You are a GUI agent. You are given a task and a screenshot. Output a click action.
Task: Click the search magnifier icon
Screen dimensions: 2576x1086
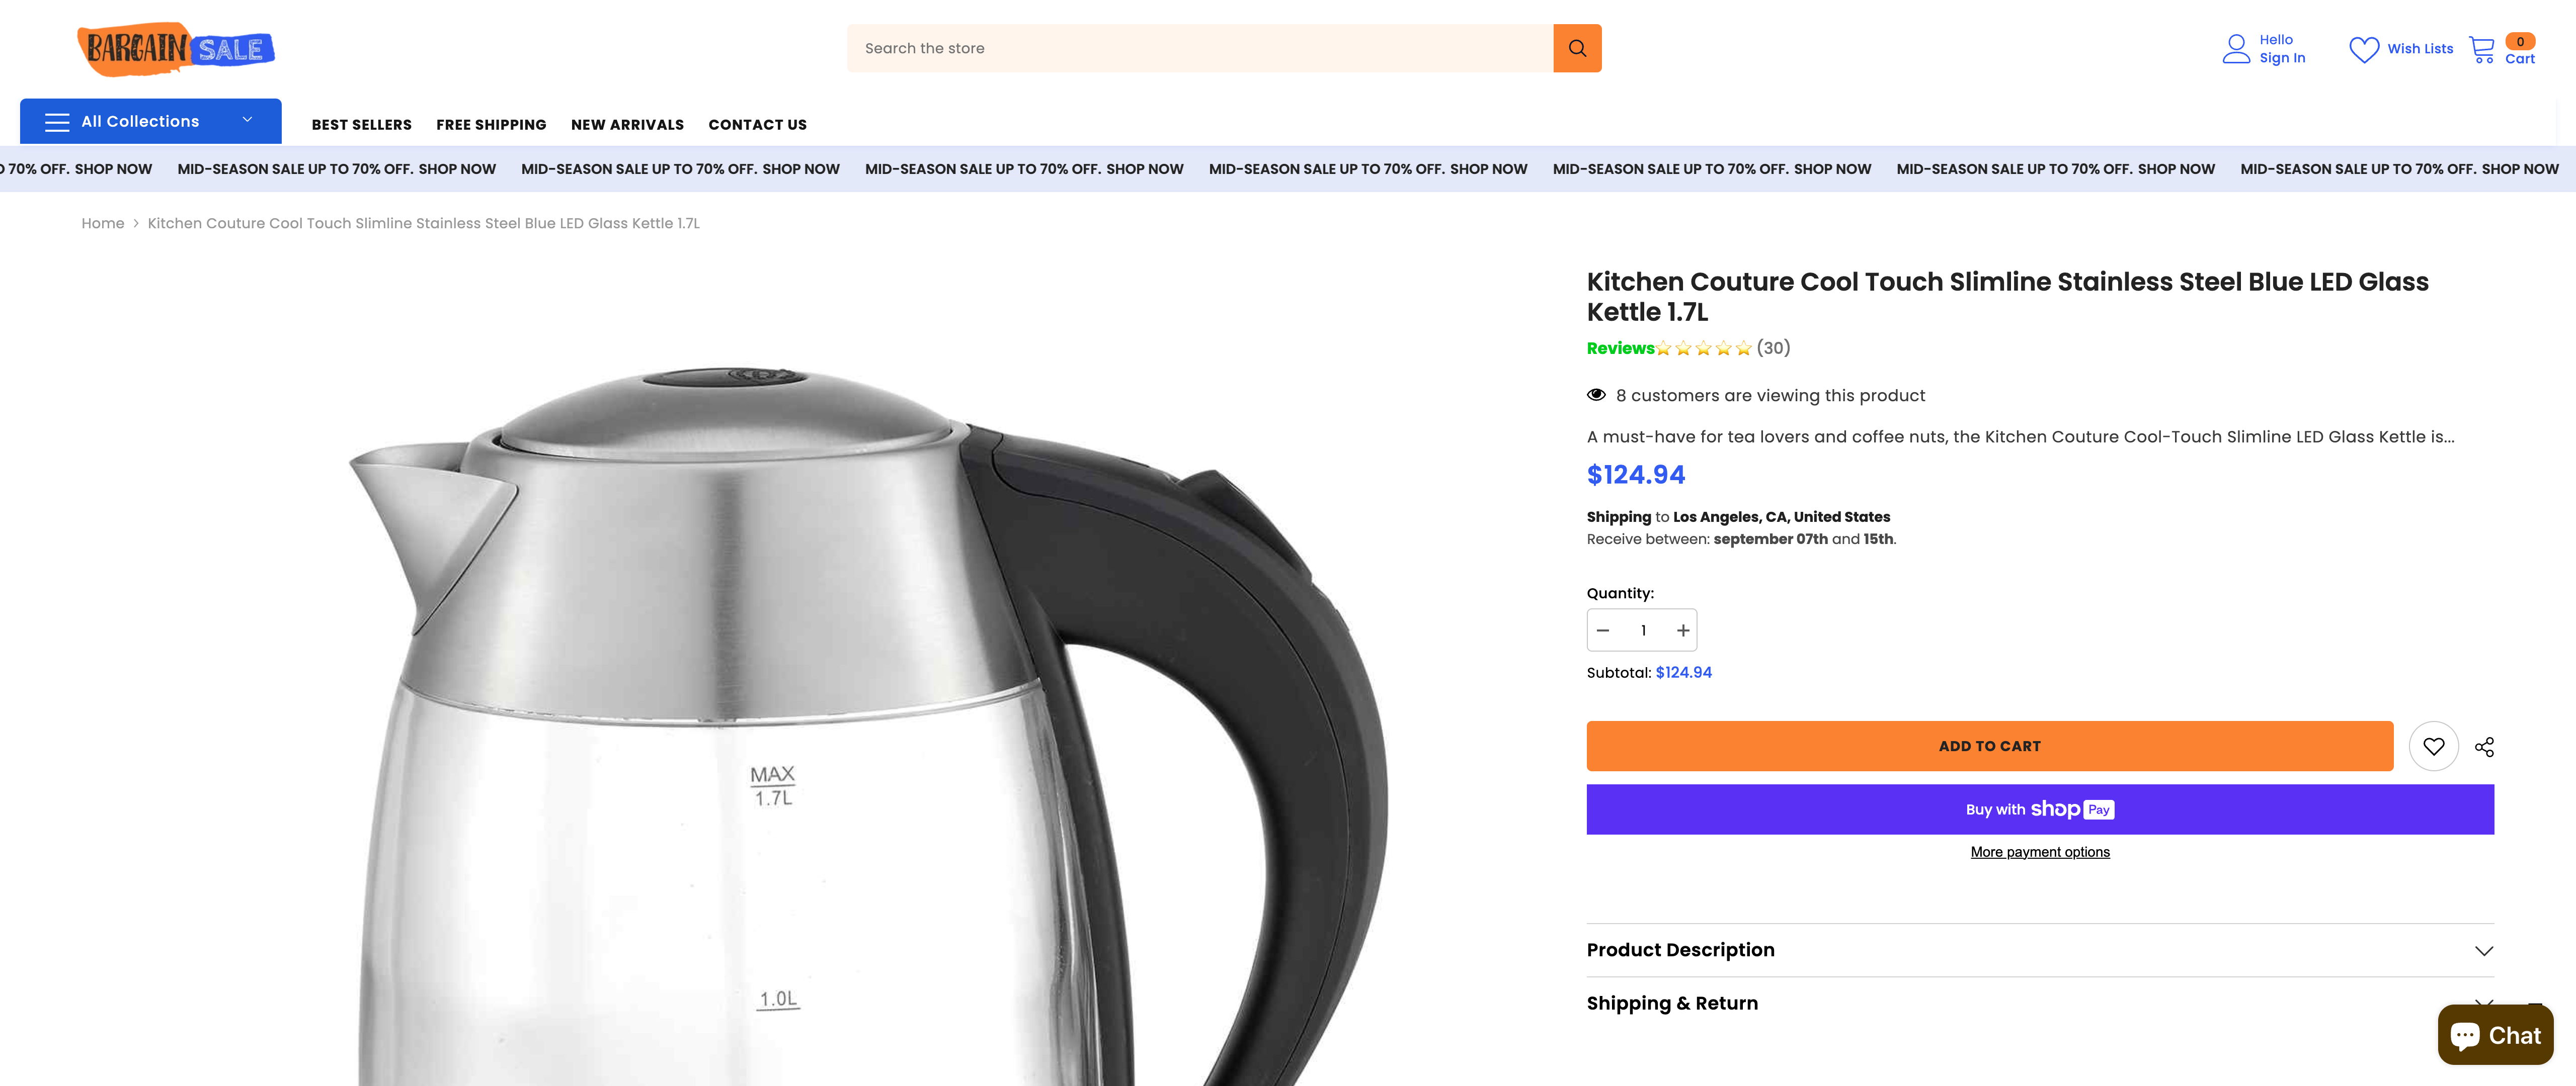click(x=1577, y=47)
